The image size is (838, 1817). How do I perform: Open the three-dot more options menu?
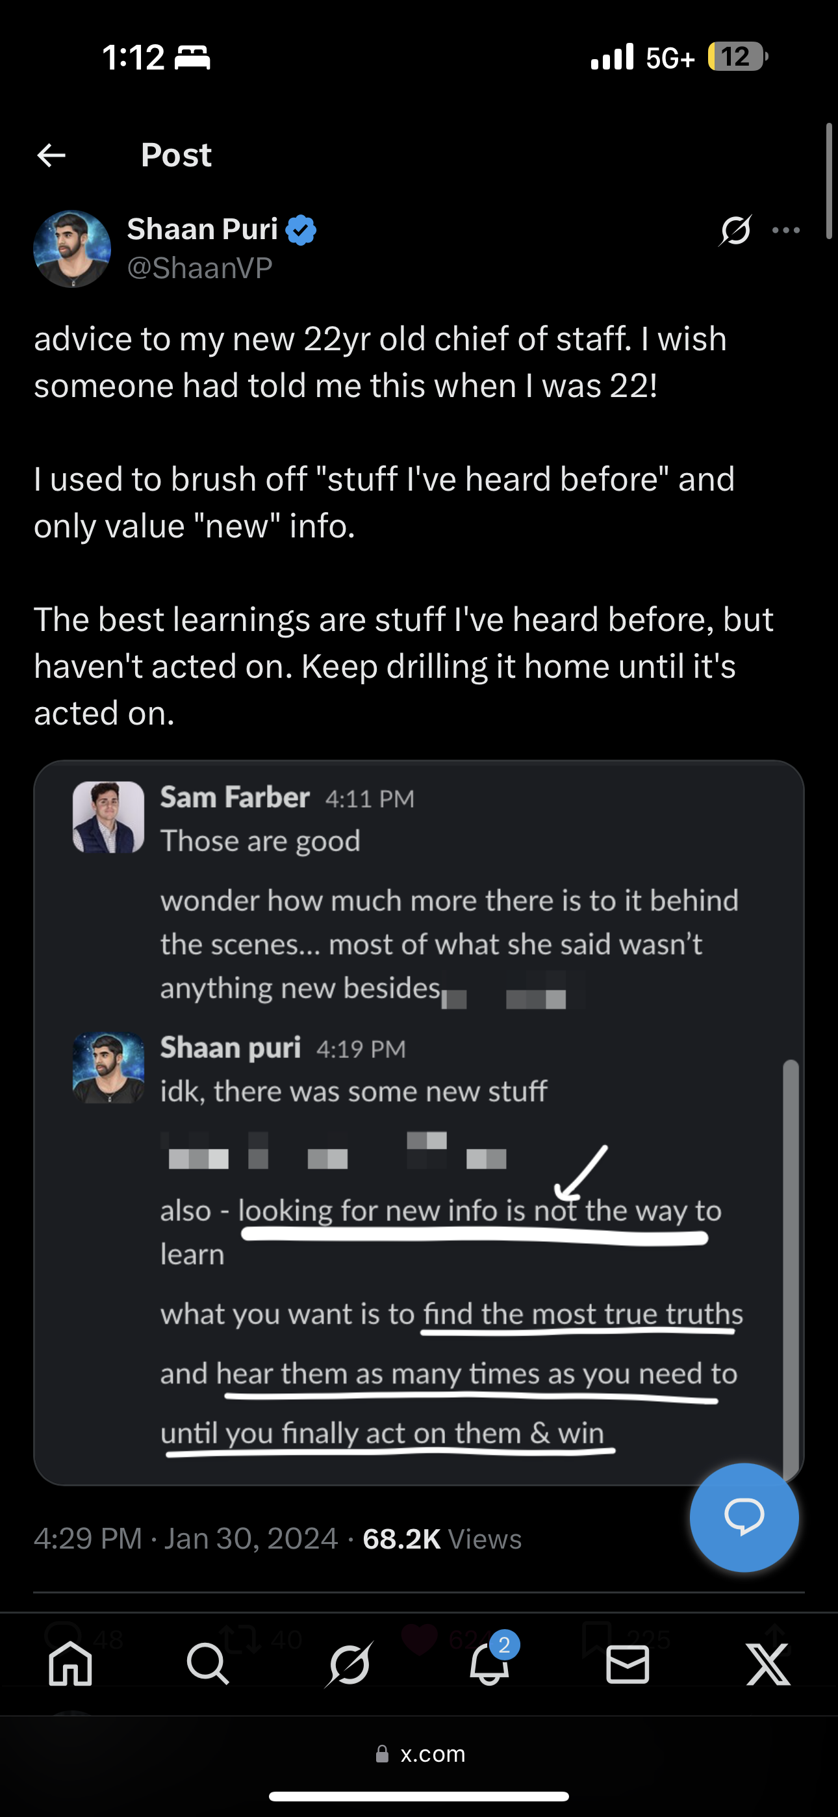coord(786,230)
